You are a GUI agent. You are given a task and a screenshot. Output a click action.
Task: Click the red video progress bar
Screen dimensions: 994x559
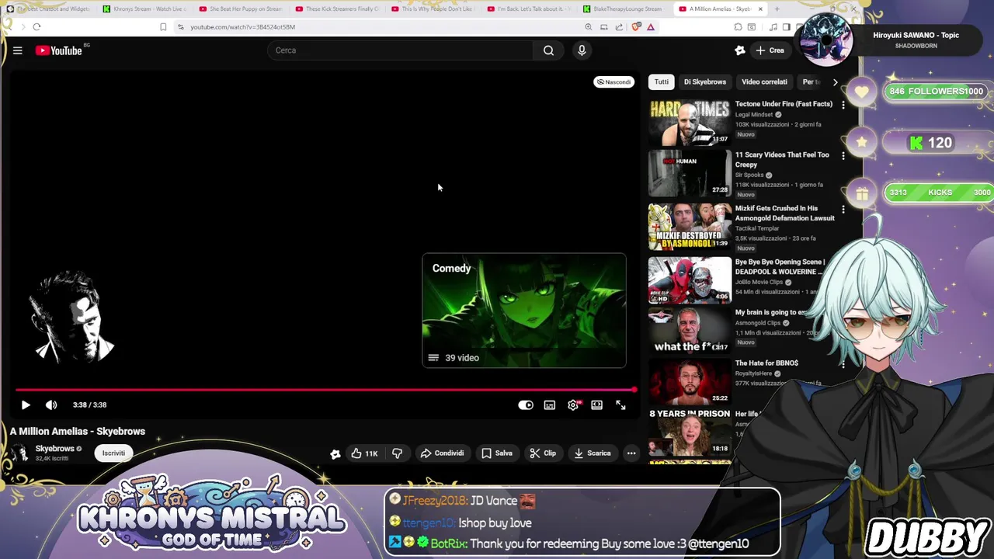[x=325, y=390]
